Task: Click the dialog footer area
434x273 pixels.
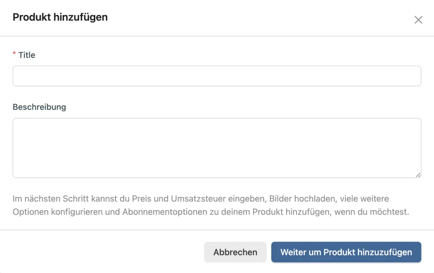Action: tap(102, 252)
